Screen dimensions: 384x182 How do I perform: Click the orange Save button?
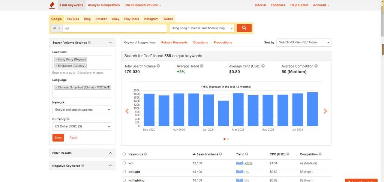click(58, 138)
